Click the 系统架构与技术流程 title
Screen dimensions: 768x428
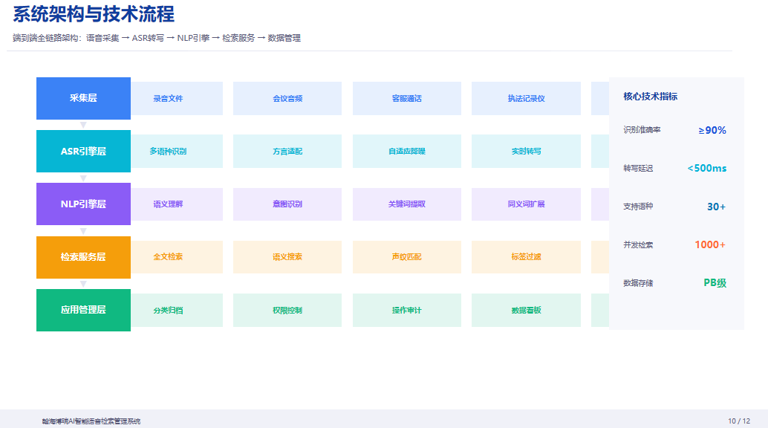[x=94, y=13]
